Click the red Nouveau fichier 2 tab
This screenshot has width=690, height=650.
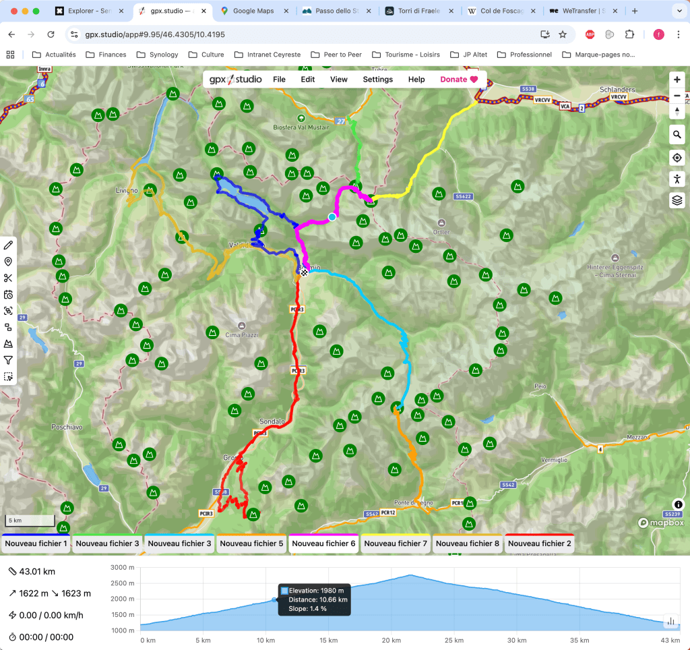(x=539, y=543)
